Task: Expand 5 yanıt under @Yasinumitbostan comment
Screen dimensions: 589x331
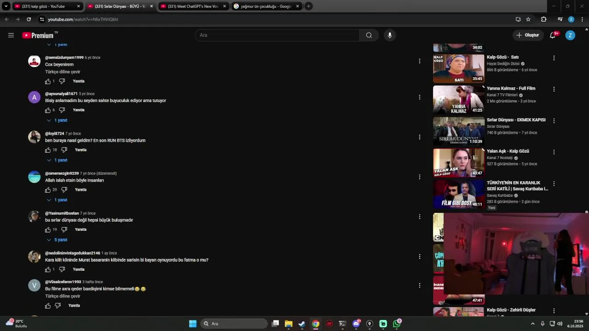Action: (x=57, y=240)
